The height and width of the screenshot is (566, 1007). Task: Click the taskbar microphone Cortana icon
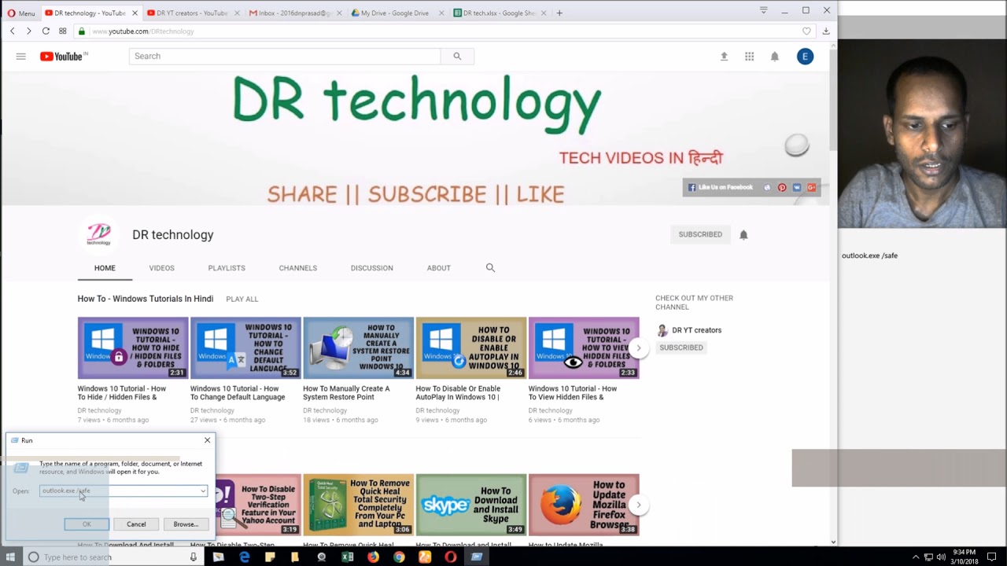193,557
